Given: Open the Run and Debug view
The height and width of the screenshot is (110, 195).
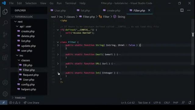Looking at the screenshot, I should (x=5, y=46).
